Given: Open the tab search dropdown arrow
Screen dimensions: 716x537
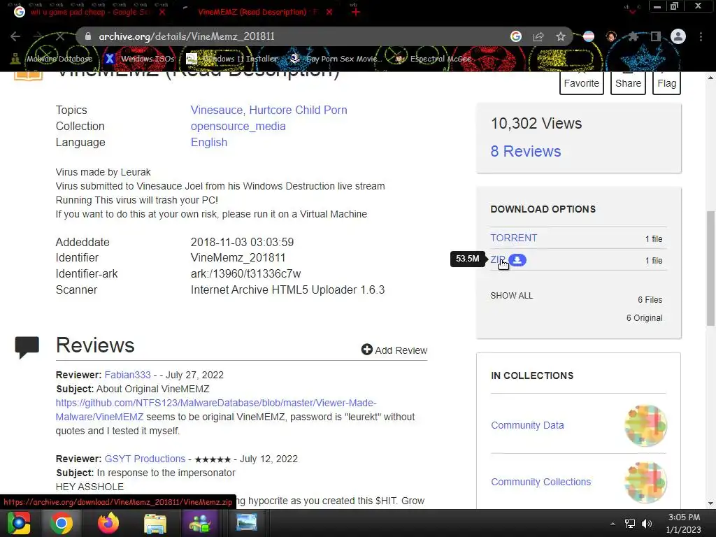Looking at the screenshot, I should coord(632,11).
